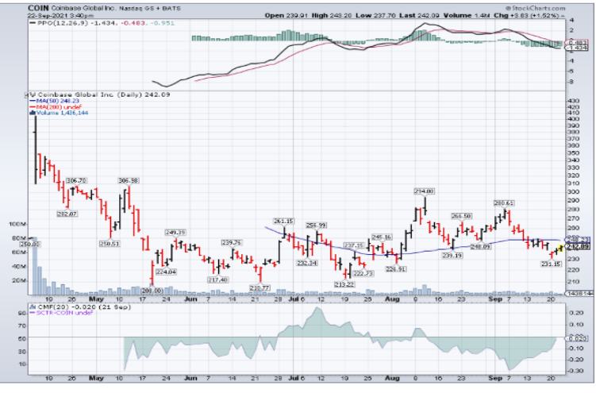Screen dimensions: 596x393
Task: Click the 'Coinbase Global Inc. (Daily) 242.09' legend
Action: [x=100, y=94]
